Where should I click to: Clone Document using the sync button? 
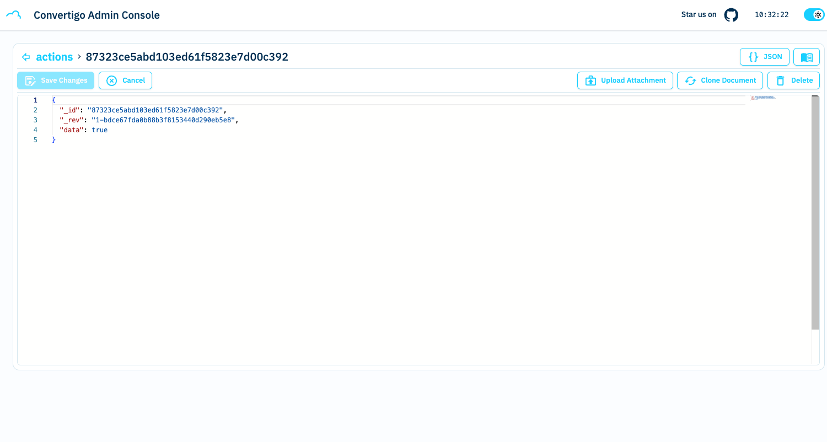720,80
